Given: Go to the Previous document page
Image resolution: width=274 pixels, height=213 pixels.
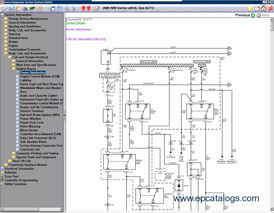Looking at the screenshot, I should pyautogui.click(x=245, y=15).
